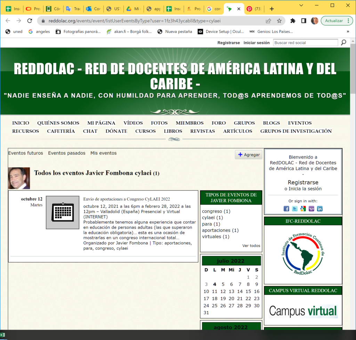Open the INICIO menu item

pos(21,123)
